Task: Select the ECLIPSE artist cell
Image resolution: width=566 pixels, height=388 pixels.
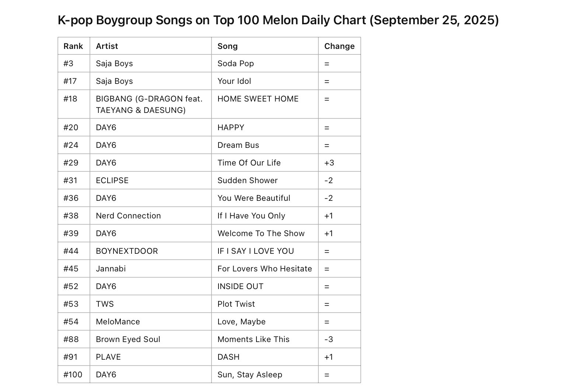Action: (x=151, y=181)
